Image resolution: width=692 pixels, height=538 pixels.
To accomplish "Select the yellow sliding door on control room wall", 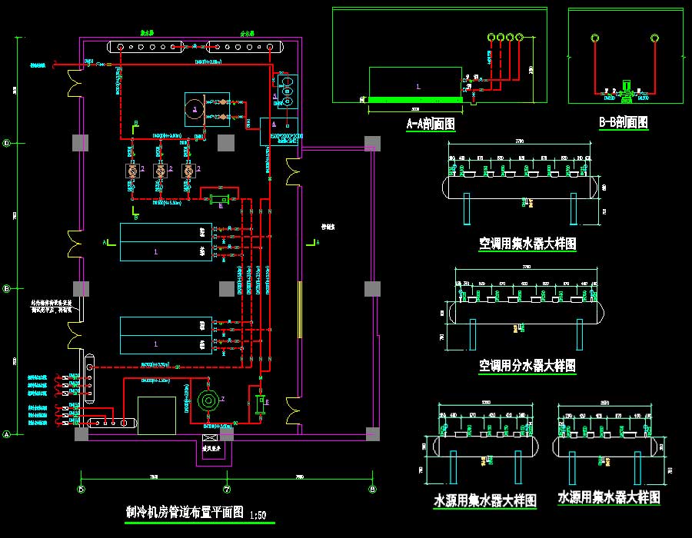I will [300, 310].
